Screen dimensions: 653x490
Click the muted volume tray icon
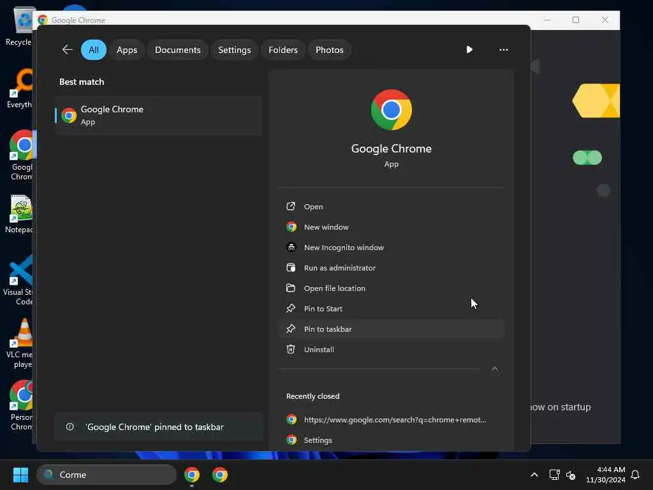571,475
